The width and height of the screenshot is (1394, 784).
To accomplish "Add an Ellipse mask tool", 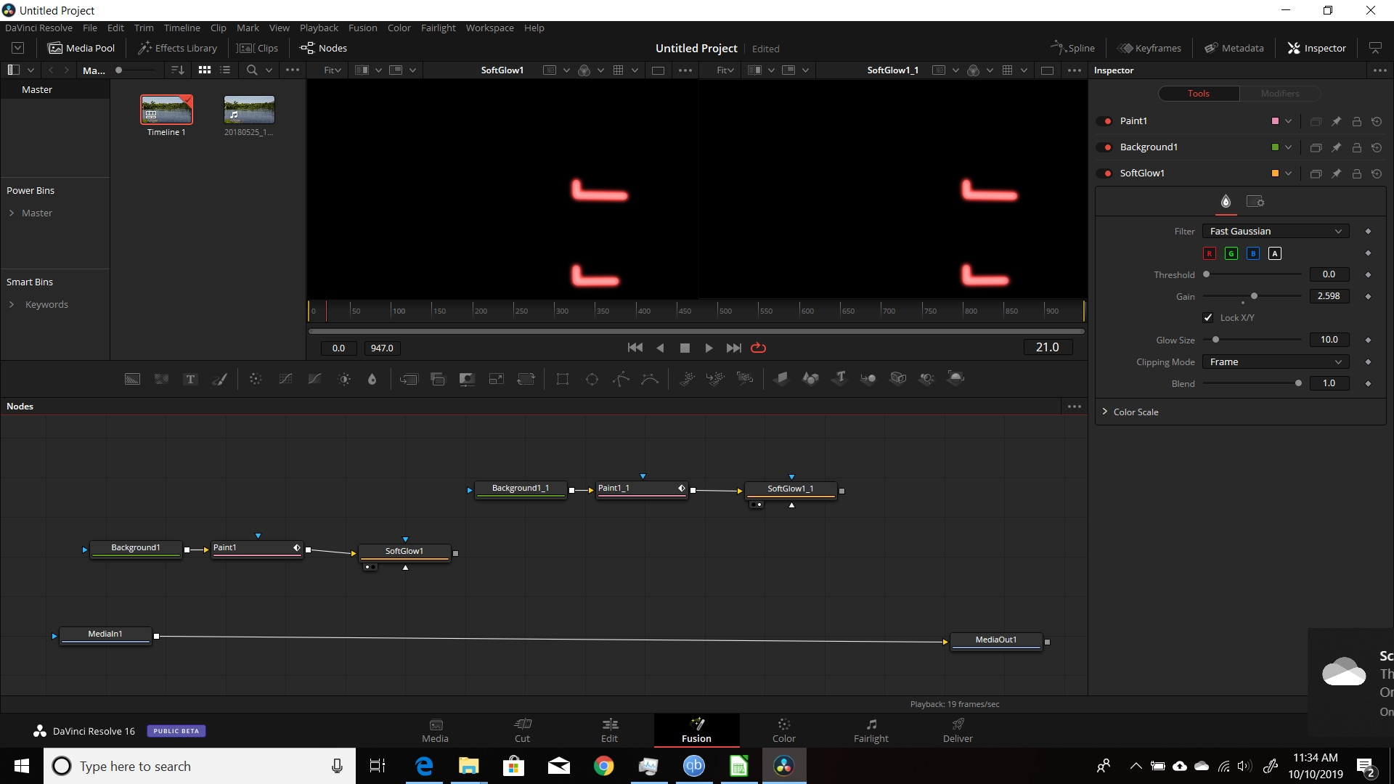I will tap(592, 379).
